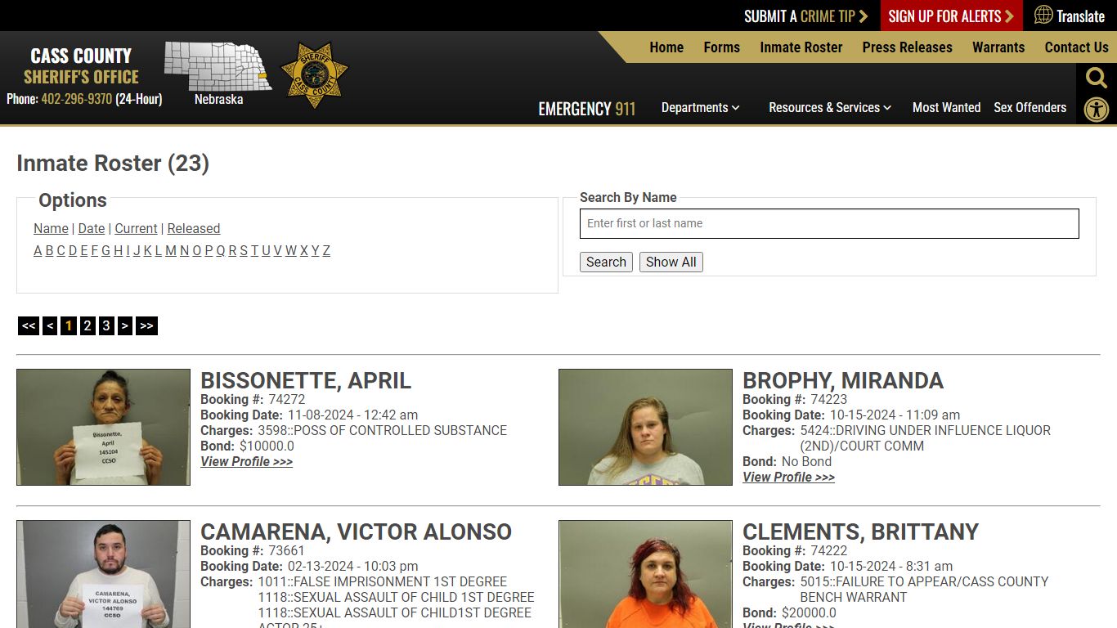Open Sex Offenders page
Screen dimensions: 1117x628
click(1030, 107)
